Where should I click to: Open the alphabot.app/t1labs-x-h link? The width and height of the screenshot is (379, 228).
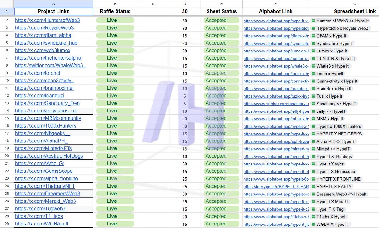pos(276,217)
